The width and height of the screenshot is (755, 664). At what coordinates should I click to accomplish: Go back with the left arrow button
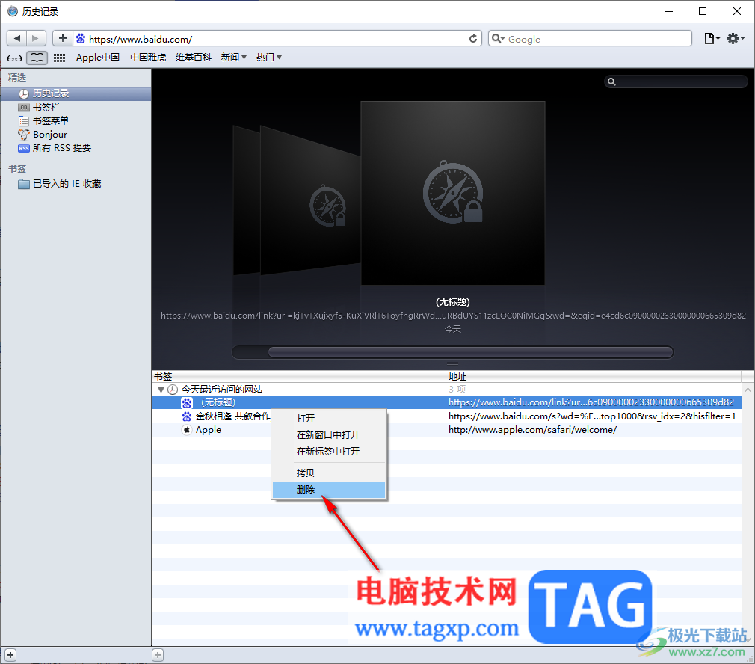(x=17, y=39)
